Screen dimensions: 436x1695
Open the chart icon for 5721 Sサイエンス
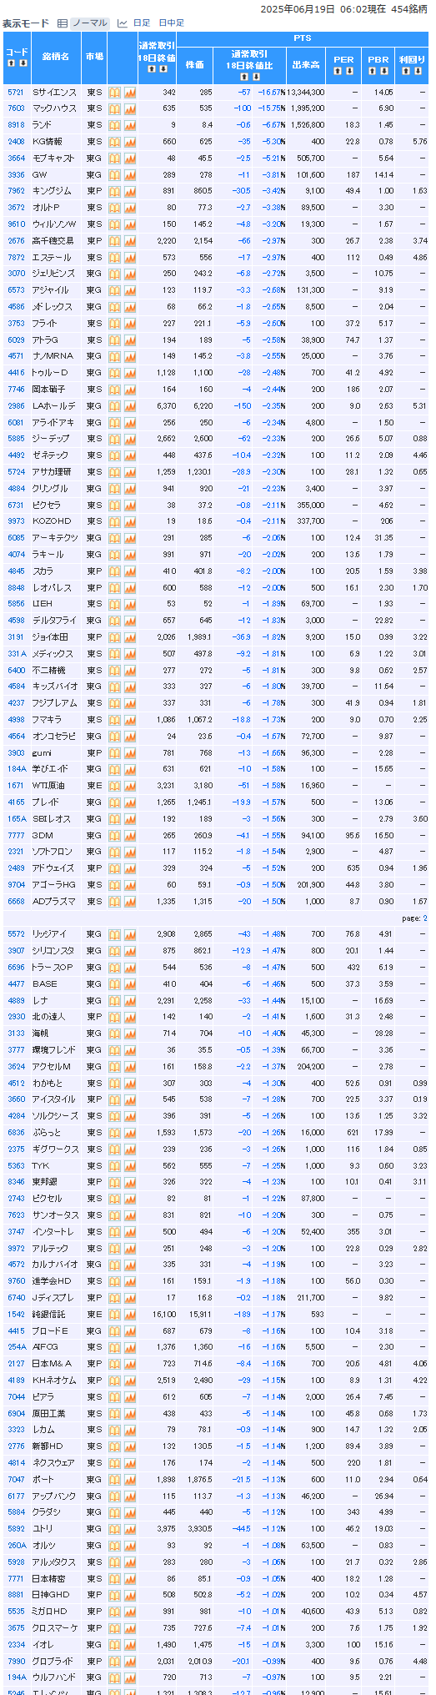130,92
